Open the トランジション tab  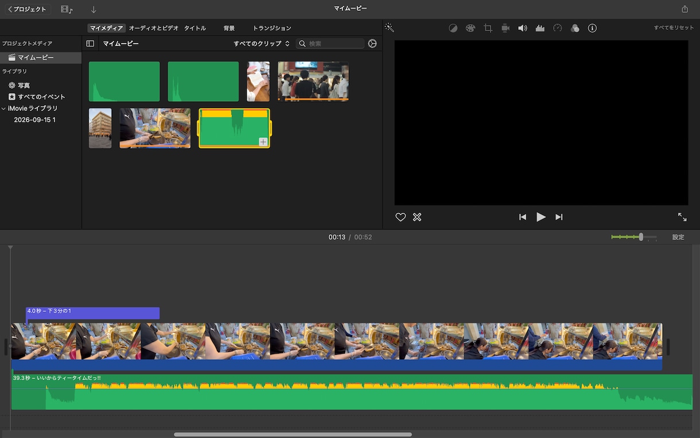pos(272,28)
